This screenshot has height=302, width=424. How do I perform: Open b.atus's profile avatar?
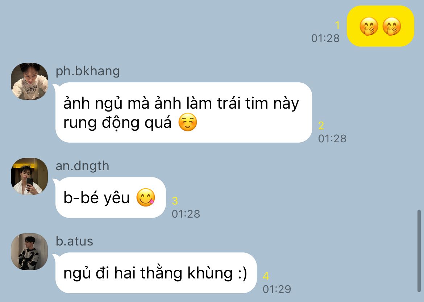pos(29,252)
